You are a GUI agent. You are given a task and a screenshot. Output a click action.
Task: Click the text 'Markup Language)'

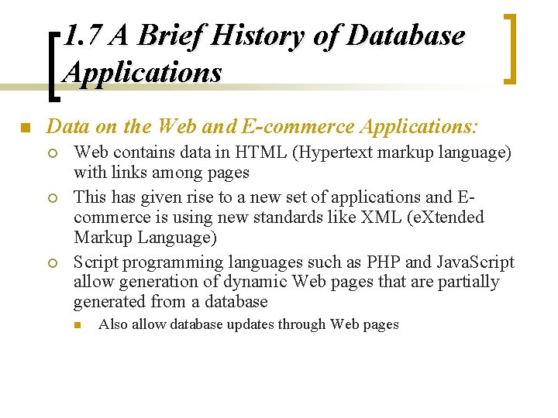[145, 238]
